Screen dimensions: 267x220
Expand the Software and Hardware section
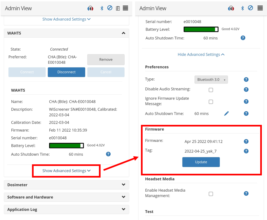(x=66, y=197)
